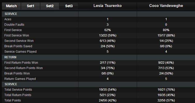Select the Break Points Saved label
Viewport: 195px width, 103px height.
pos(18,46)
